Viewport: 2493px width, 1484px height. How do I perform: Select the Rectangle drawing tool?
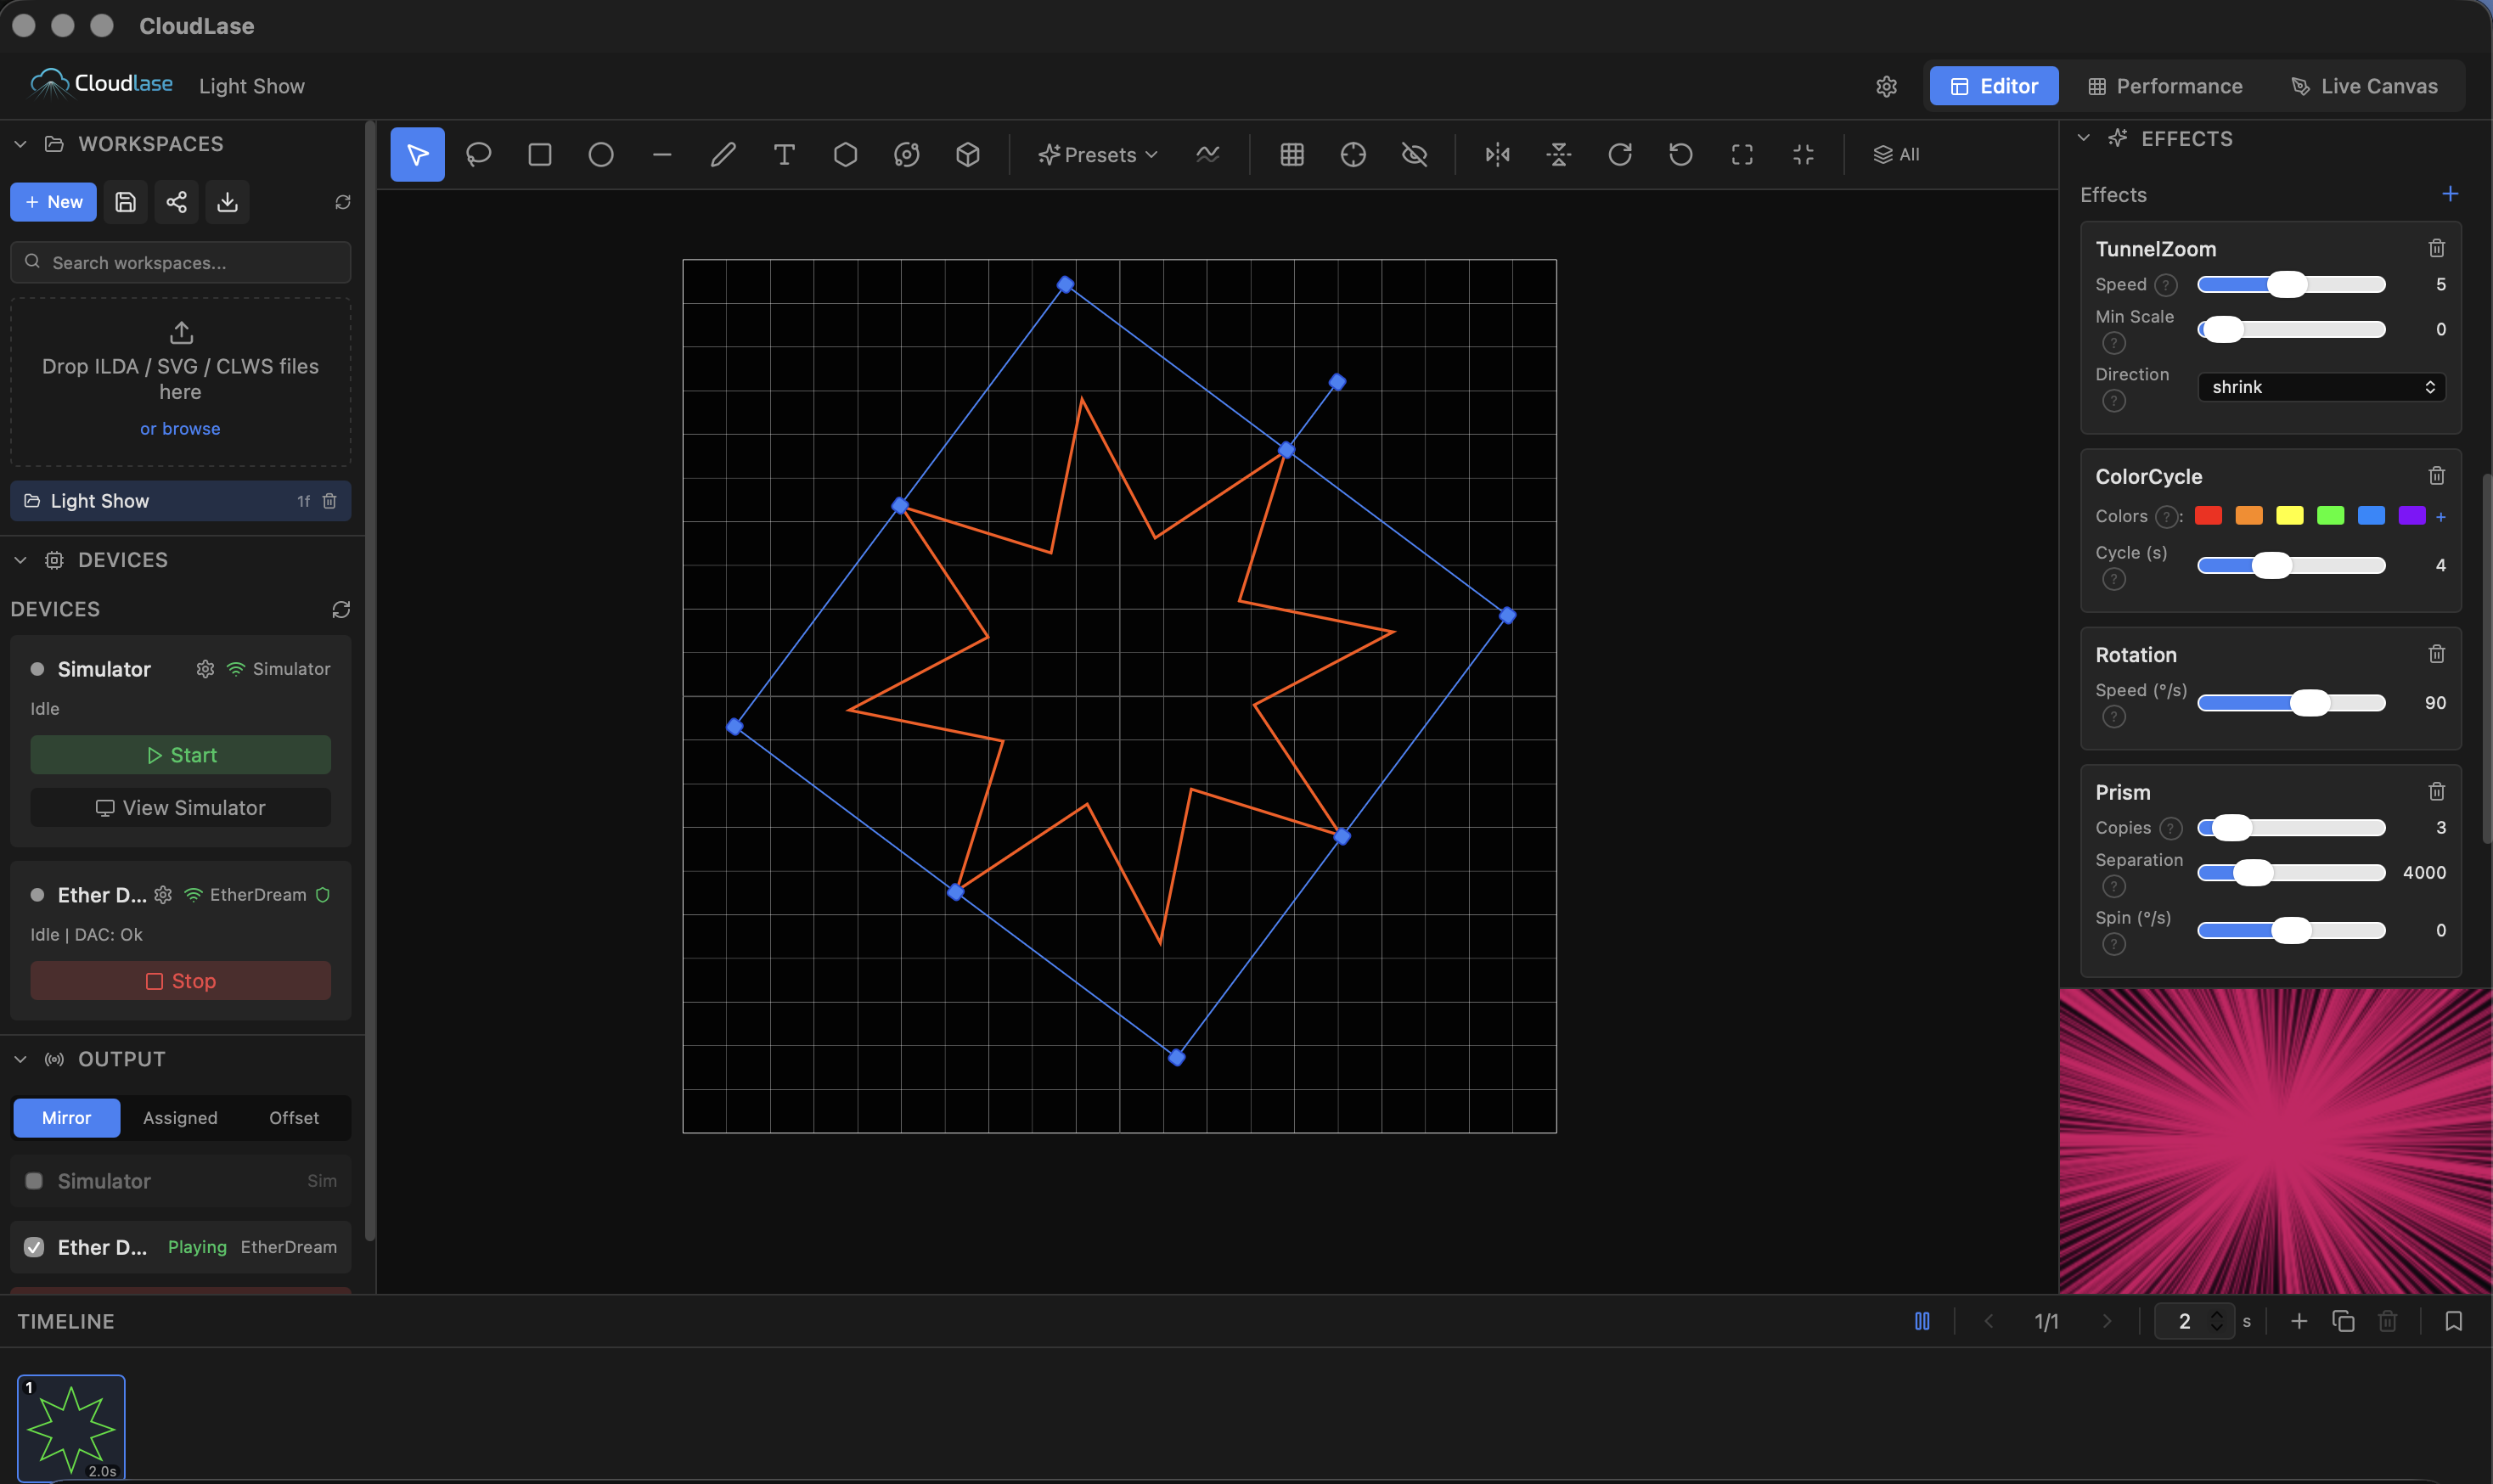click(x=540, y=154)
